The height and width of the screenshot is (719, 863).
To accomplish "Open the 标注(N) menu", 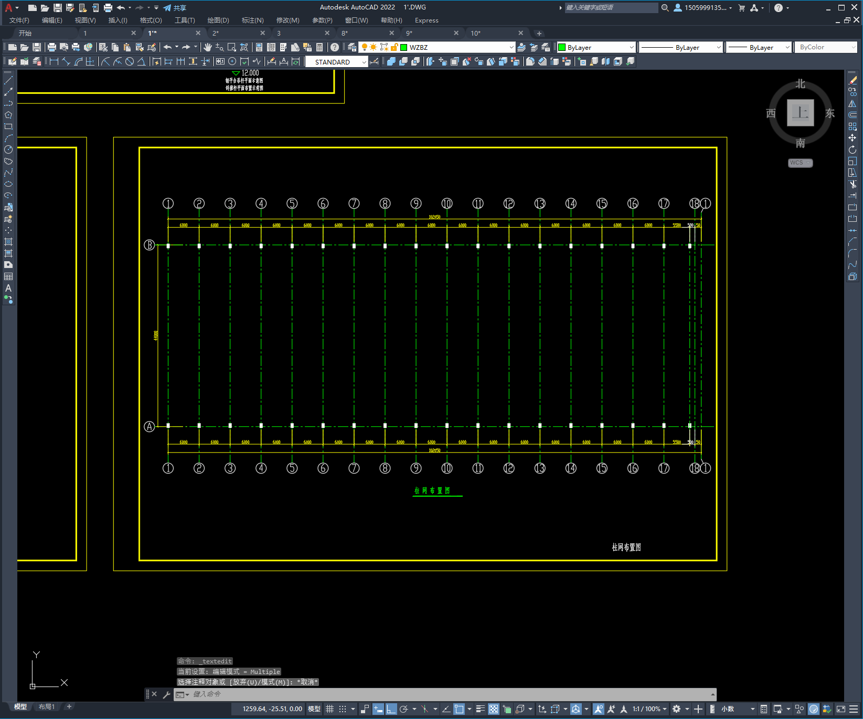I will click(x=252, y=20).
